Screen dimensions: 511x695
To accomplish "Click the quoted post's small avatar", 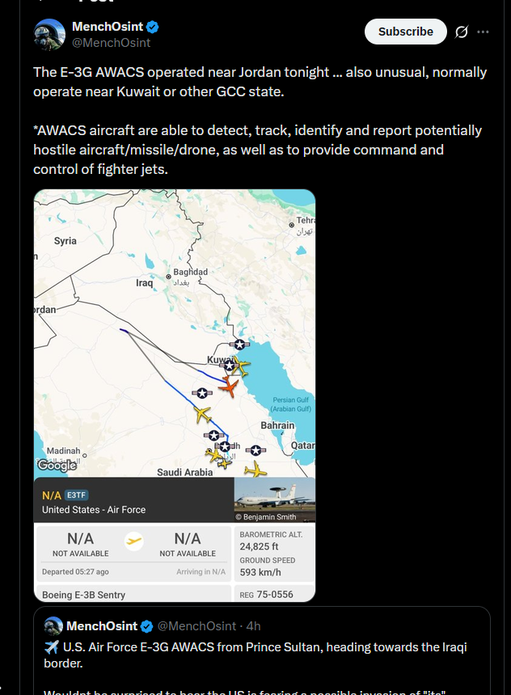I will [53, 626].
